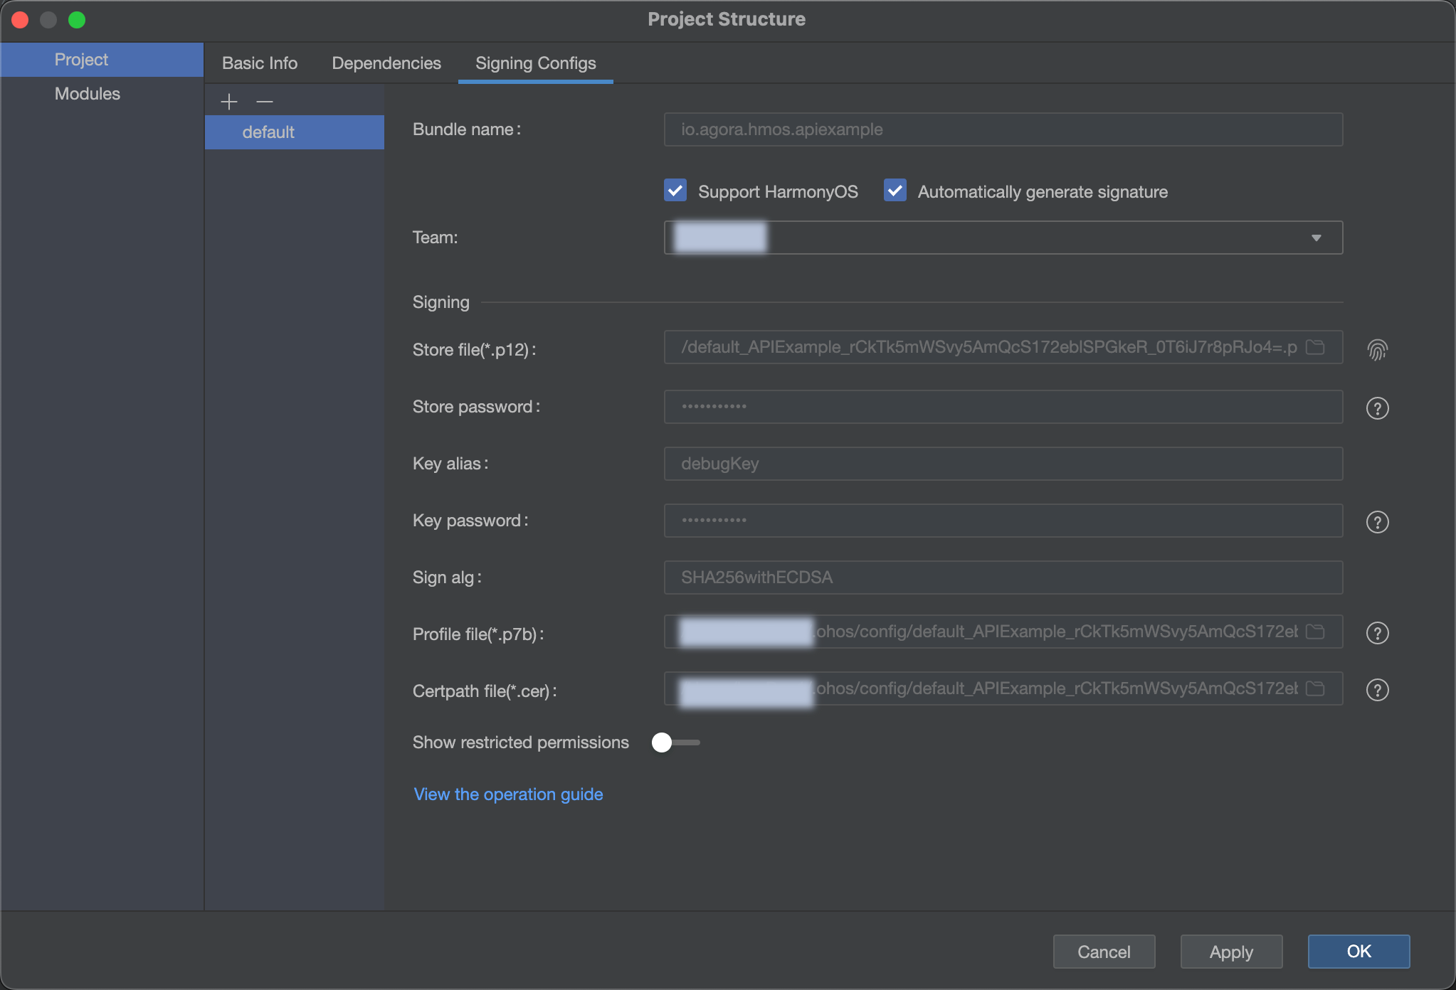Open help for Profile file
Viewport: 1456px width, 990px height.
click(1378, 633)
